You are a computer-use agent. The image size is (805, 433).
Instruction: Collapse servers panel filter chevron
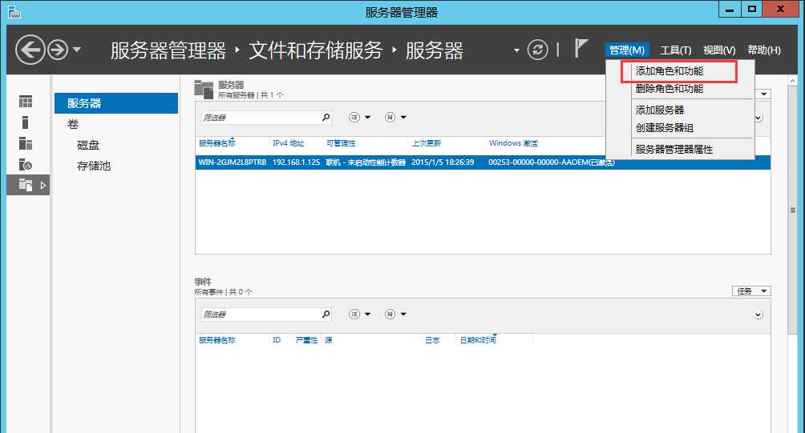[758, 118]
